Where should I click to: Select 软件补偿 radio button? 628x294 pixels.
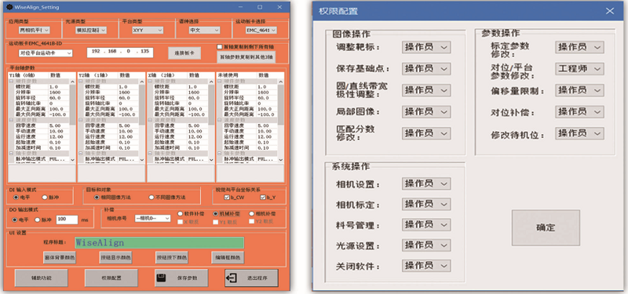(181, 213)
